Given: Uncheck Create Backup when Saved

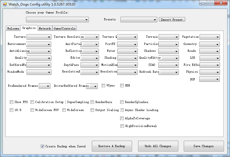Looking at the screenshot, I should point(42,146).
